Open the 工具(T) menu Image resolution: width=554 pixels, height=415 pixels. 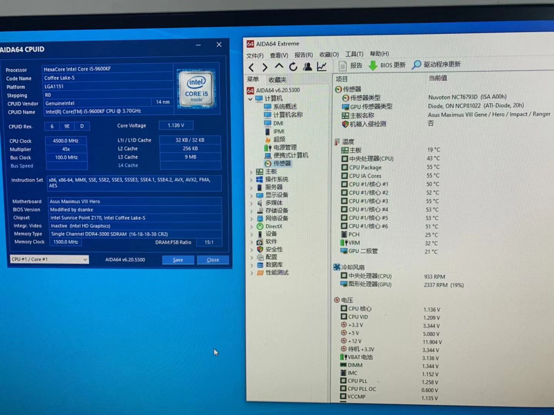[353, 54]
